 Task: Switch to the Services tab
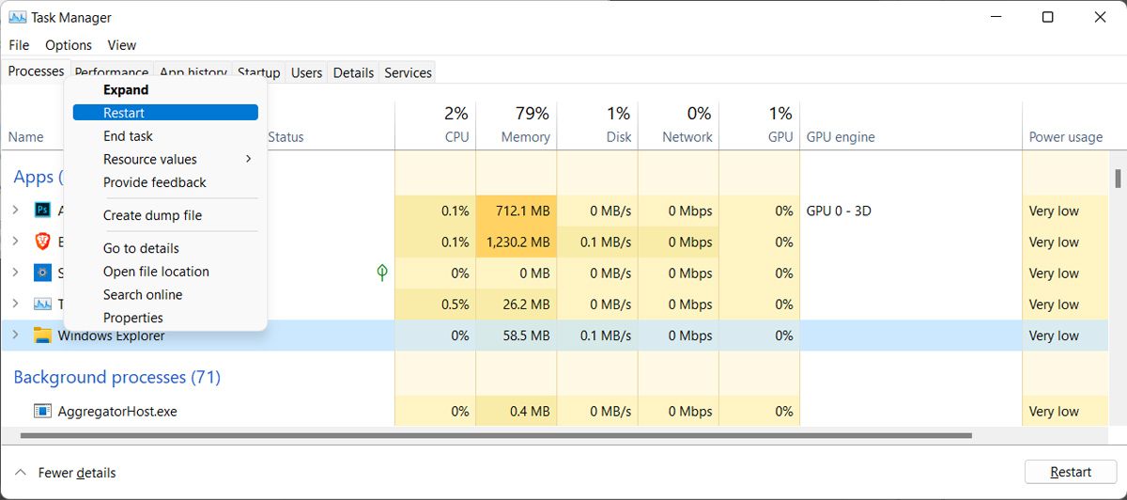tap(408, 72)
